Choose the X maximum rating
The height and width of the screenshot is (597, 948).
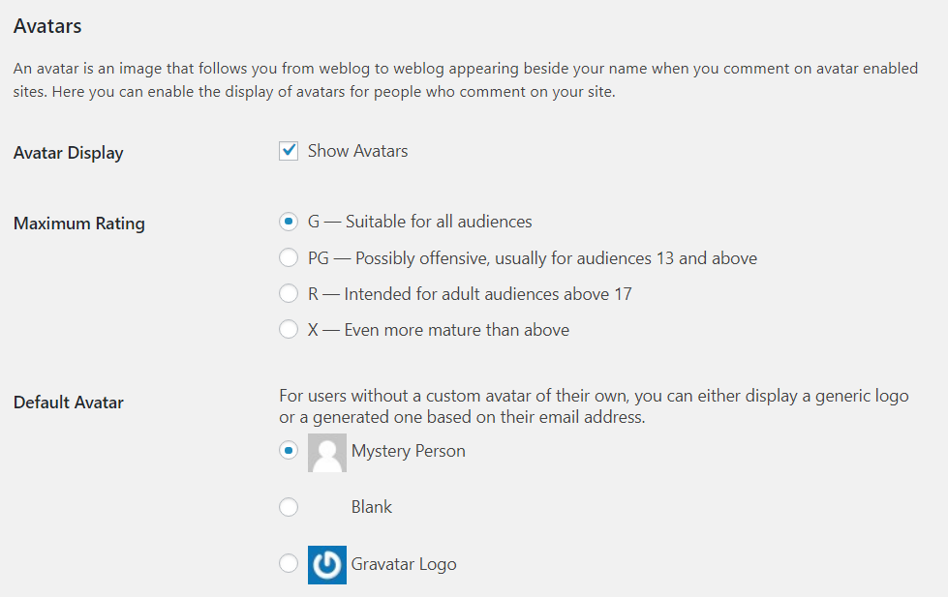pos(288,329)
